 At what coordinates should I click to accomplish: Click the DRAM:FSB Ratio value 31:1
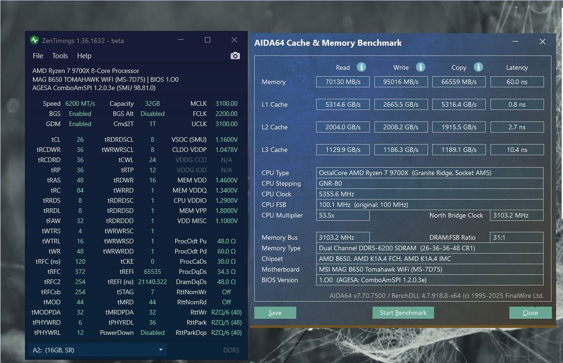pyautogui.click(x=517, y=237)
